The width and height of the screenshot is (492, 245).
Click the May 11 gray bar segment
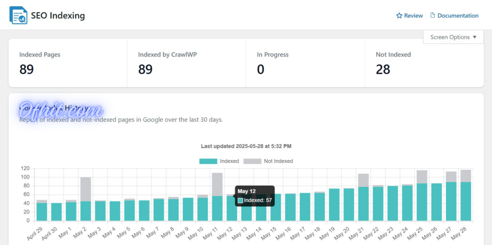tap(217, 184)
